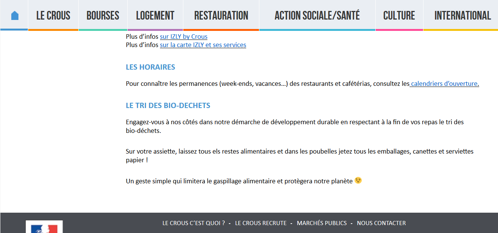Follow the 'sur IZLY by Crous' link
The image size is (498, 233).
(183, 37)
